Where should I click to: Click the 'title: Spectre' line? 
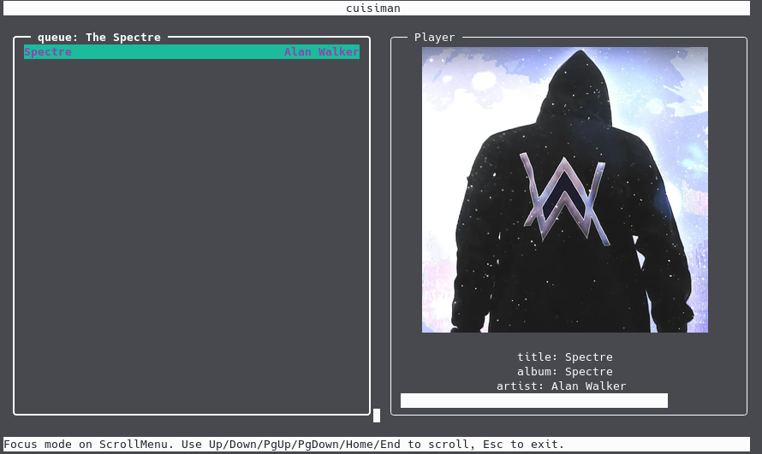pyautogui.click(x=565, y=357)
